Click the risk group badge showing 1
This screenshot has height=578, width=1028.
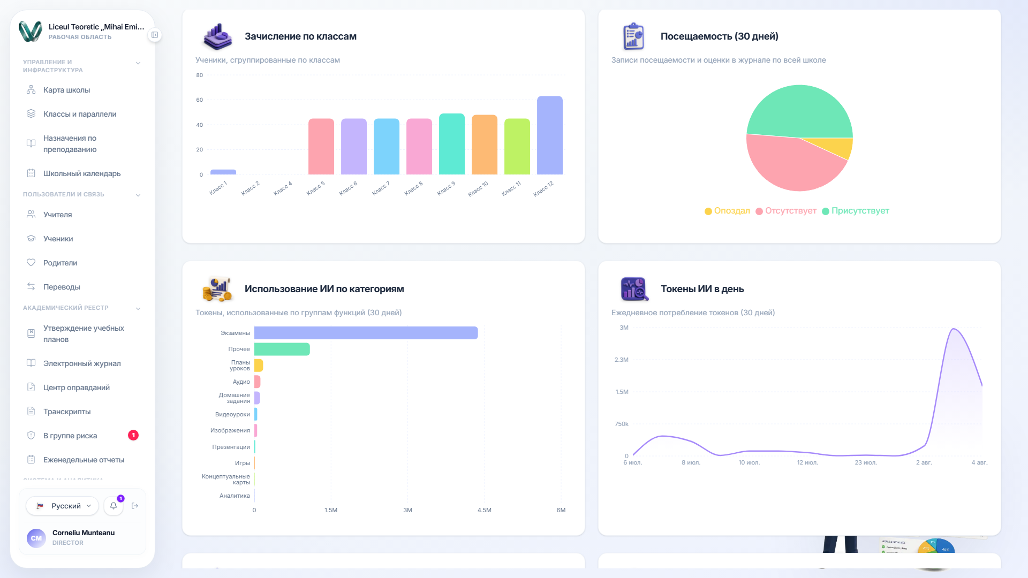133,436
